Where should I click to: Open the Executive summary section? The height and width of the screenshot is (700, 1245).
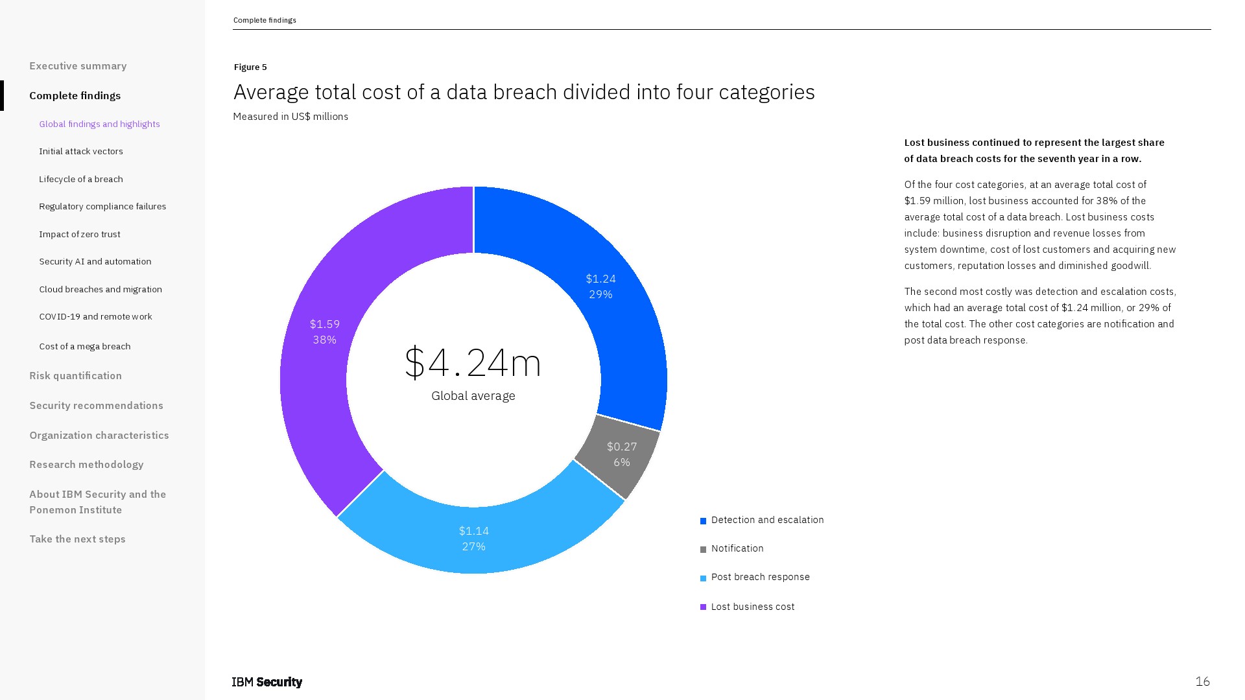(x=78, y=66)
